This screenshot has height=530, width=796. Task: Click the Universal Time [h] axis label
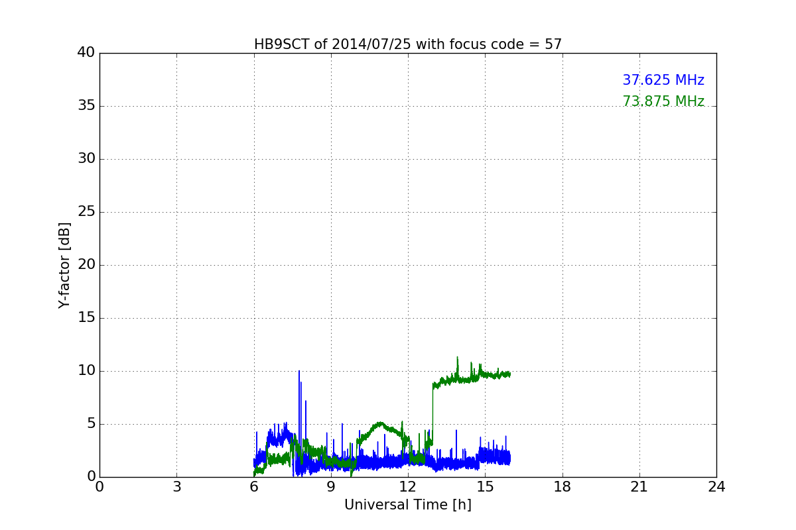(x=408, y=505)
